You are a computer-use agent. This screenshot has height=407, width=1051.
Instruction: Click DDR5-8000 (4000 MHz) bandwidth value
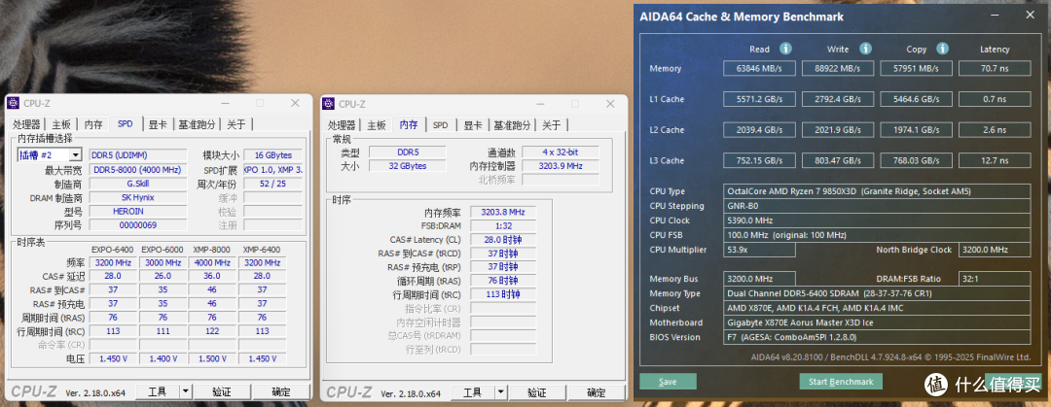click(138, 170)
